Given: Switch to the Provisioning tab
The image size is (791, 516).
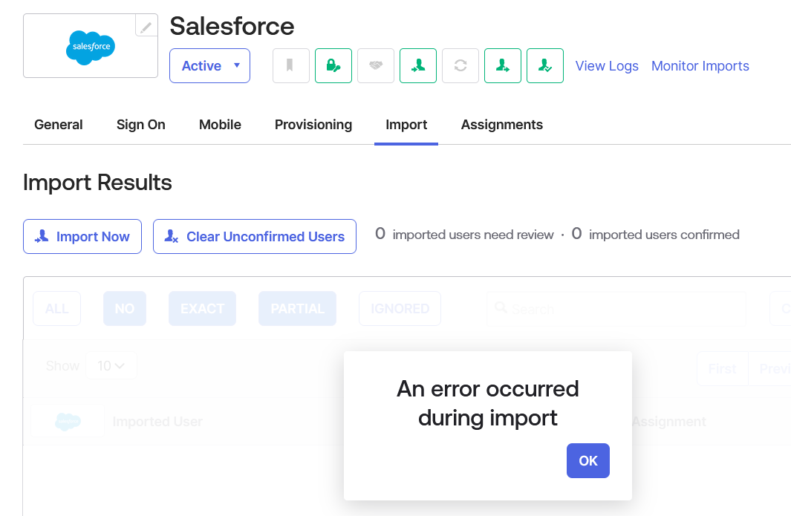Looking at the screenshot, I should pos(313,125).
